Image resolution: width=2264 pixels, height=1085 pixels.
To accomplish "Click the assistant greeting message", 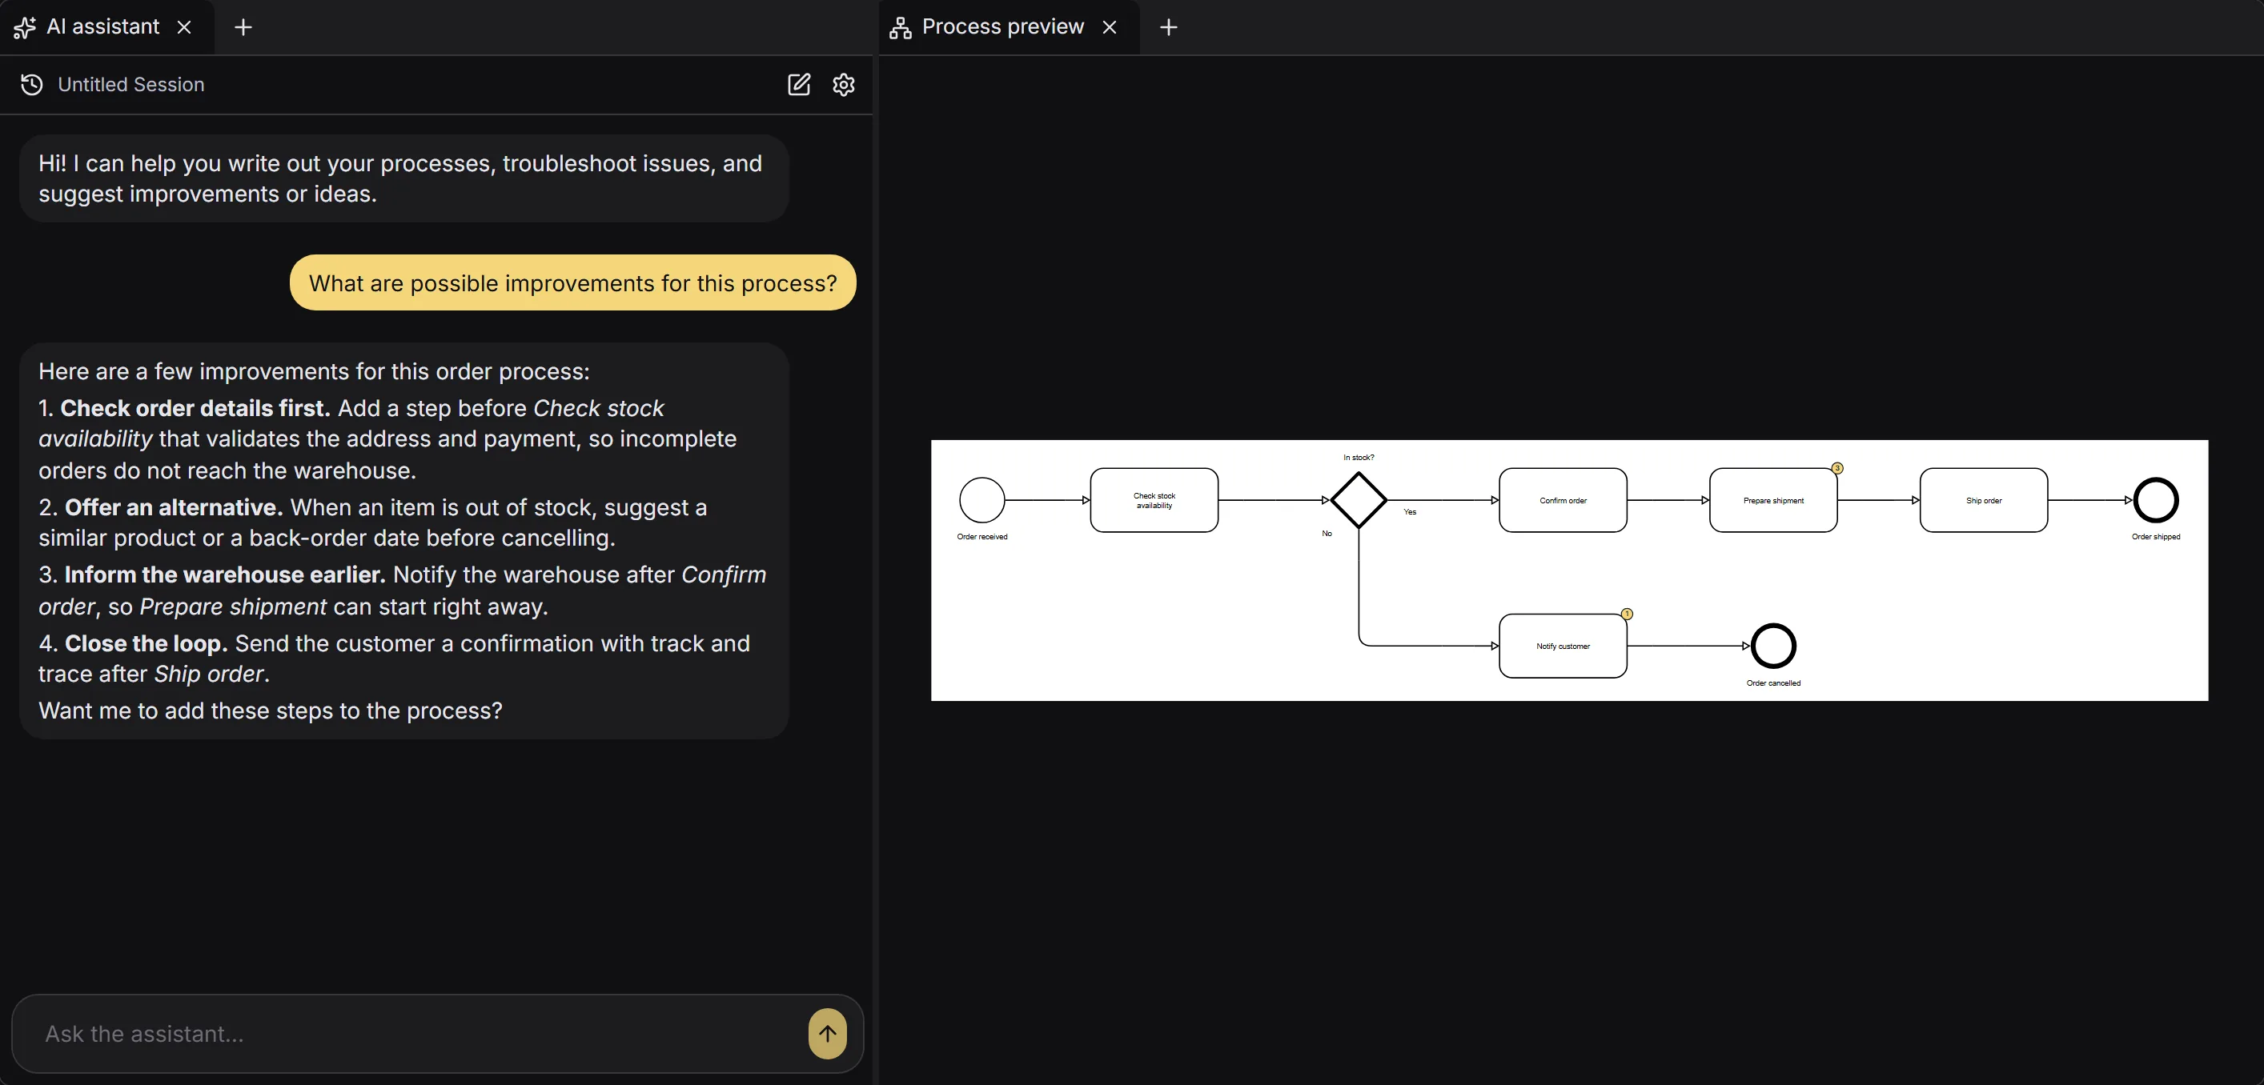I will pos(404,178).
